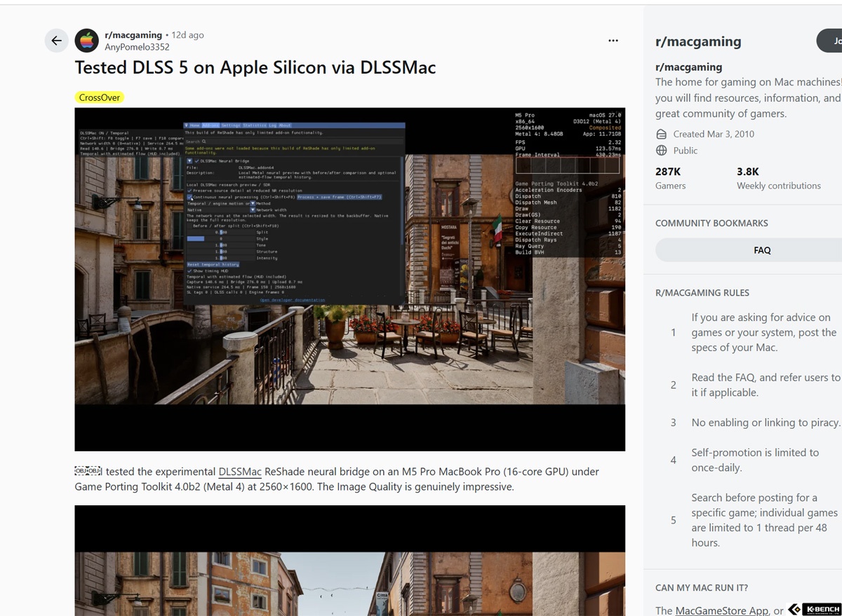Click the 'Gamers' member label

[671, 186]
